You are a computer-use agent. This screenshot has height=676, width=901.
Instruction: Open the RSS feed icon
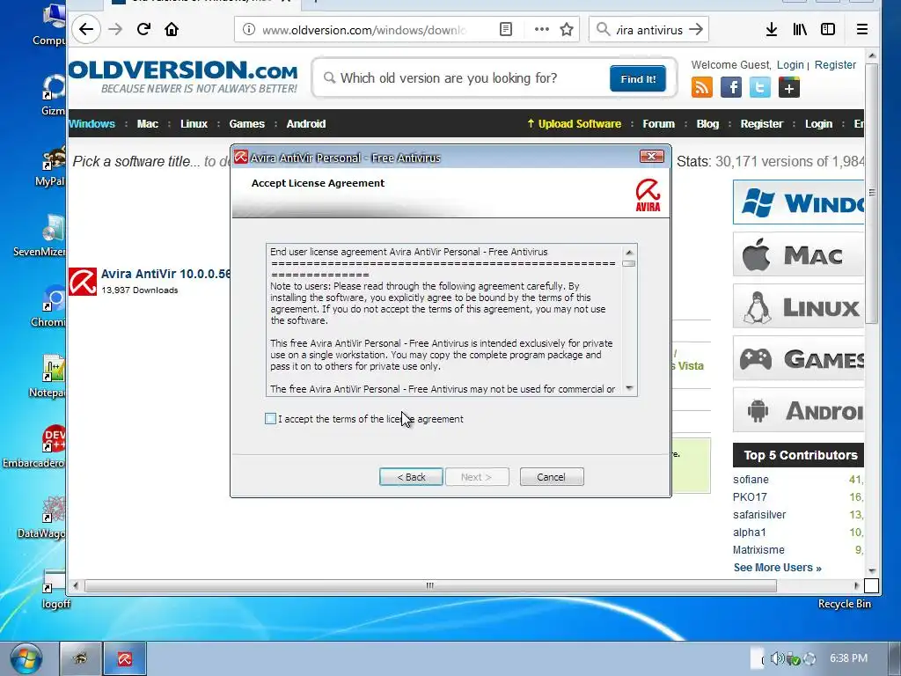coord(702,87)
